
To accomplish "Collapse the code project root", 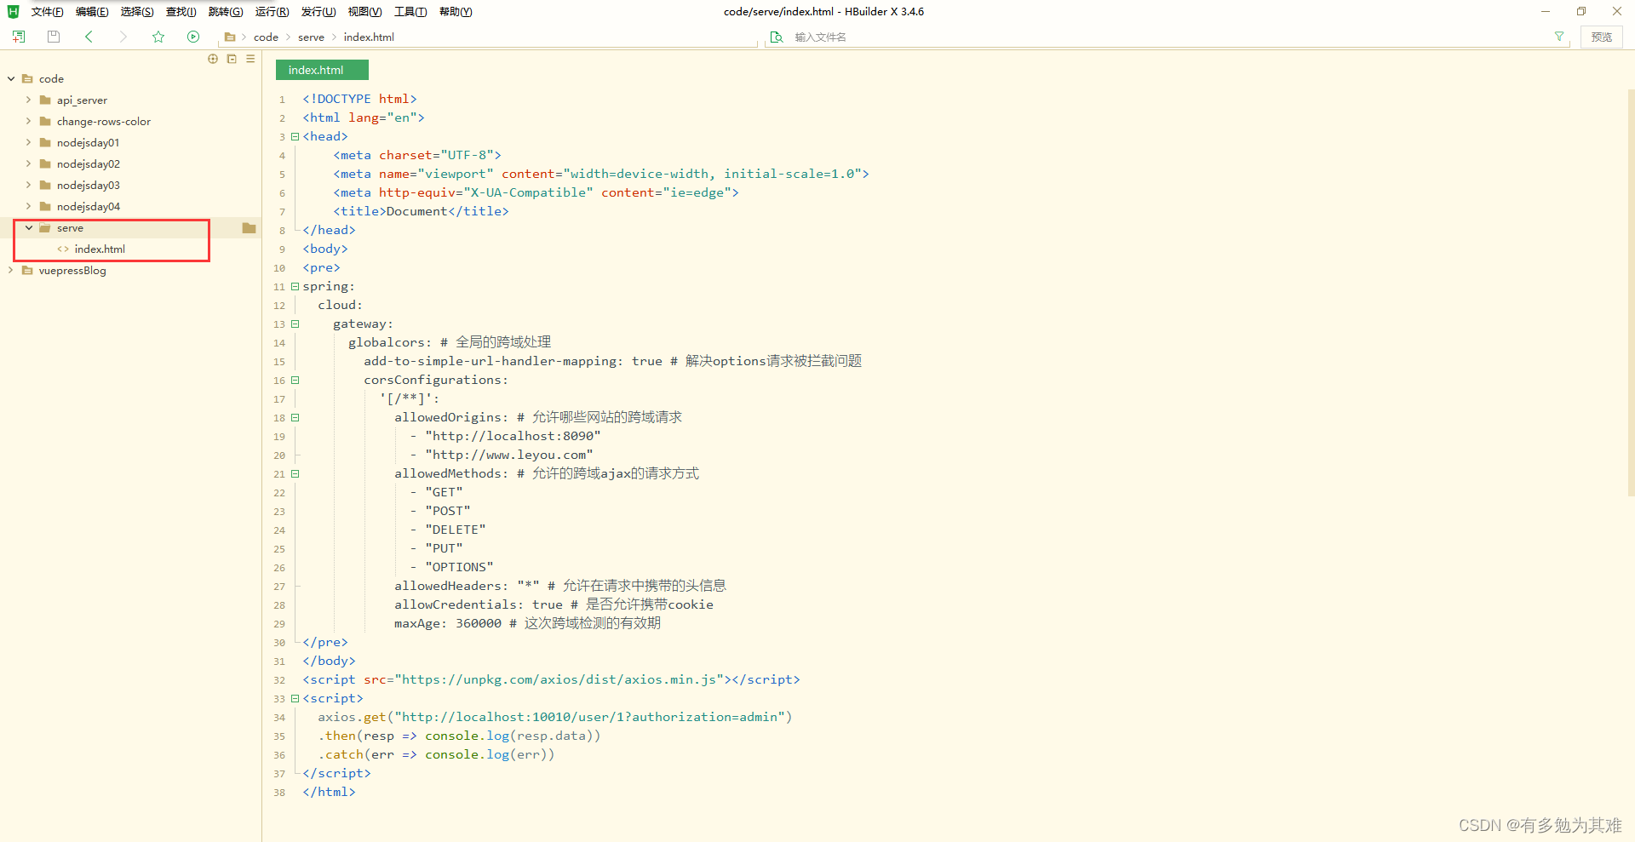I will [11, 78].
